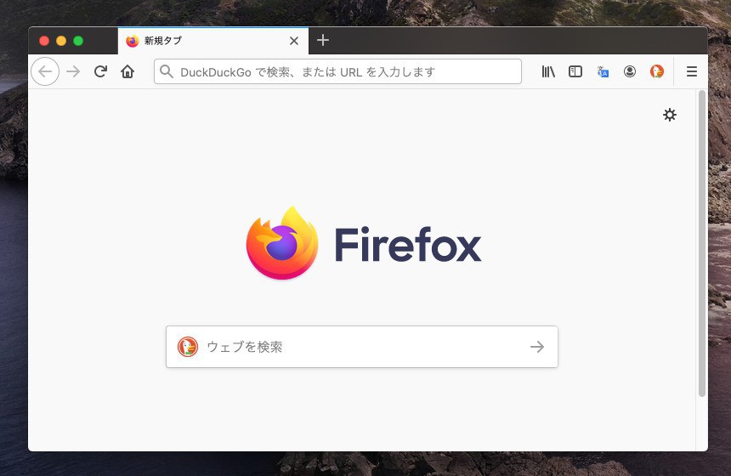This screenshot has height=476, width=731.
Task: Open the hamburger application menu
Action: (692, 71)
